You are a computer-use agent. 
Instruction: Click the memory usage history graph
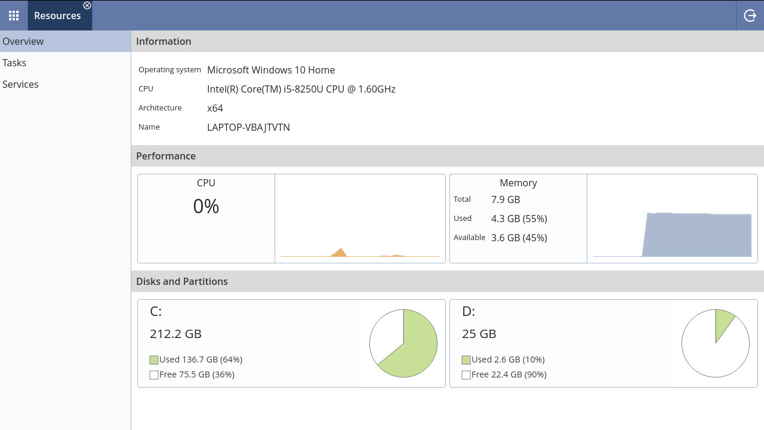click(x=672, y=219)
